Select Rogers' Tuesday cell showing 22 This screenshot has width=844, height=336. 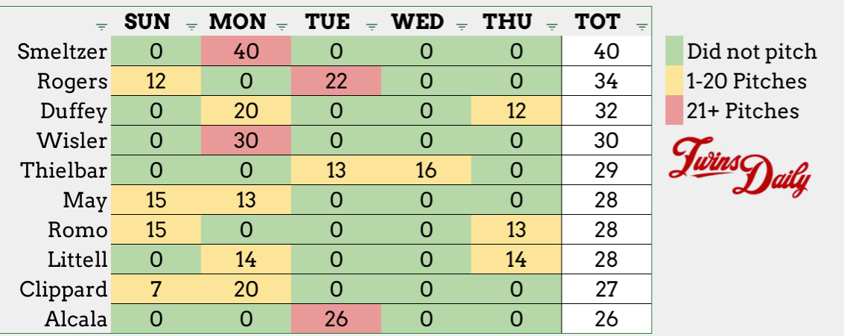click(x=336, y=81)
